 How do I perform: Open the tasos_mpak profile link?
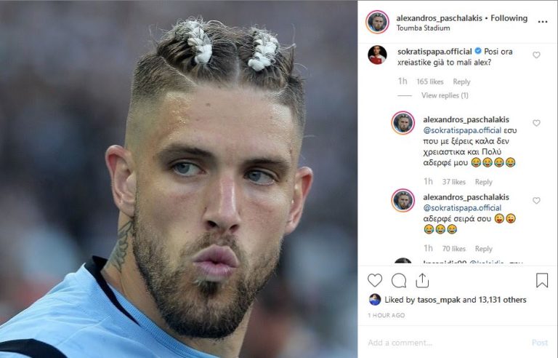click(x=439, y=300)
